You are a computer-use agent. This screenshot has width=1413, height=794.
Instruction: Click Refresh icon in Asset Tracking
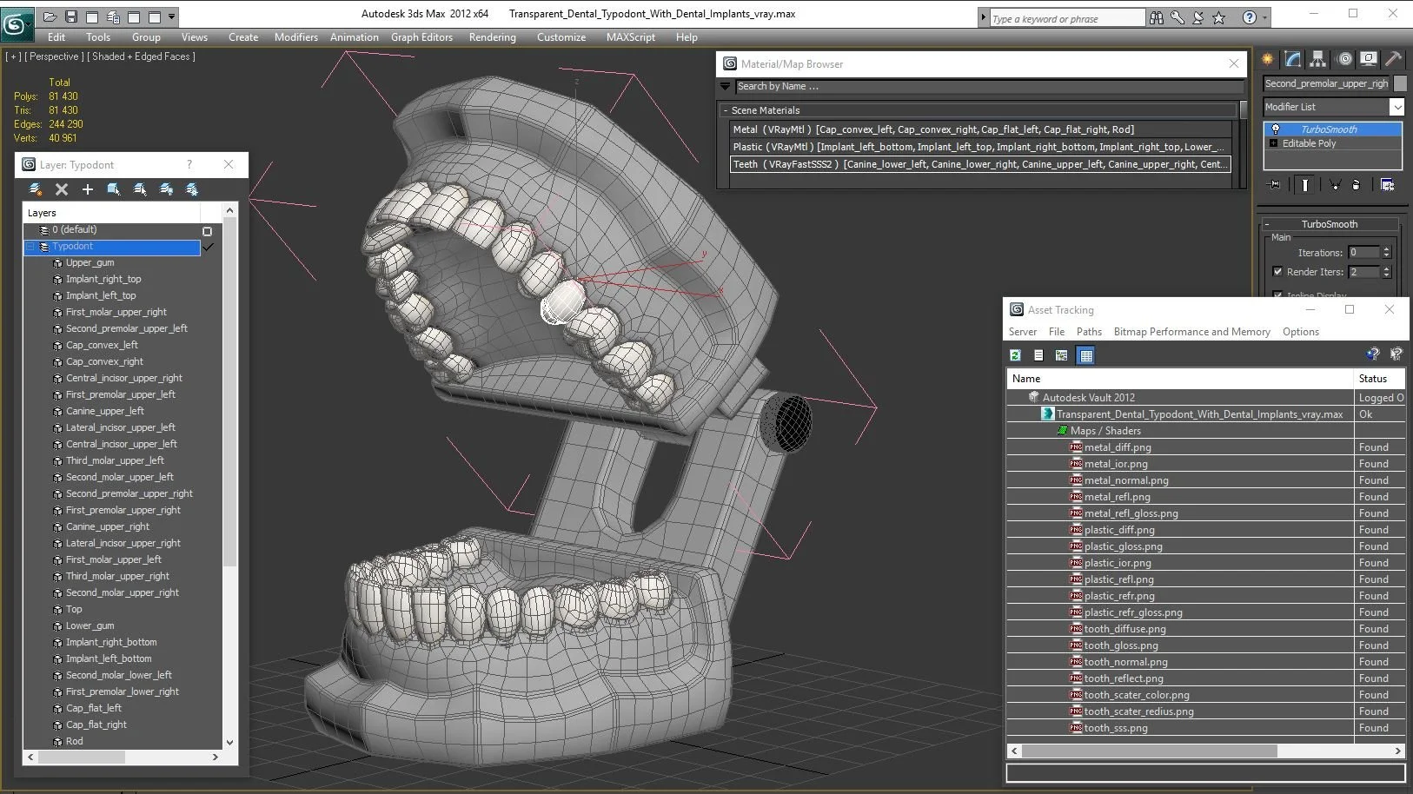pos(1015,355)
